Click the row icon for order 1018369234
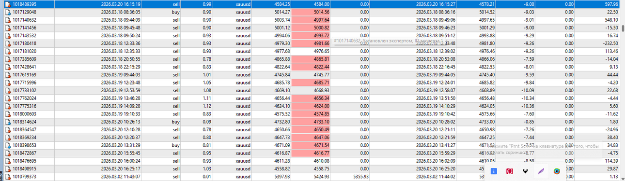Image resolution: width=625 pixels, height=181 pixels. 7,137
